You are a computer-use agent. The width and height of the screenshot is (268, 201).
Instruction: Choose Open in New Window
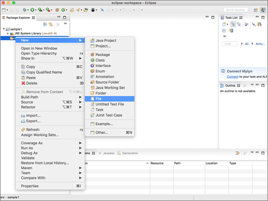[50, 48]
